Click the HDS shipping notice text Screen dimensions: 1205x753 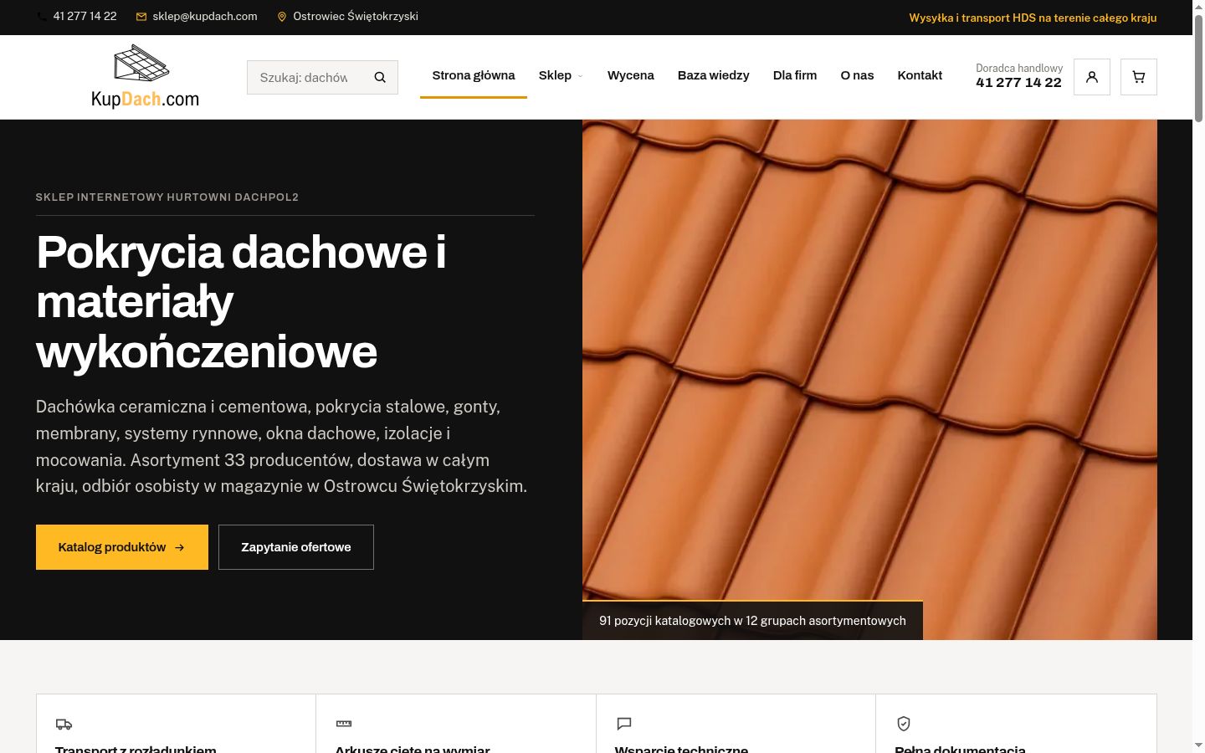click(1033, 18)
